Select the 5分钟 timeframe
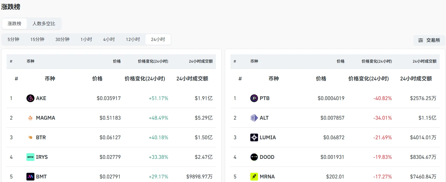The height and width of the screenshot is (182, 446). pos(13,39)
